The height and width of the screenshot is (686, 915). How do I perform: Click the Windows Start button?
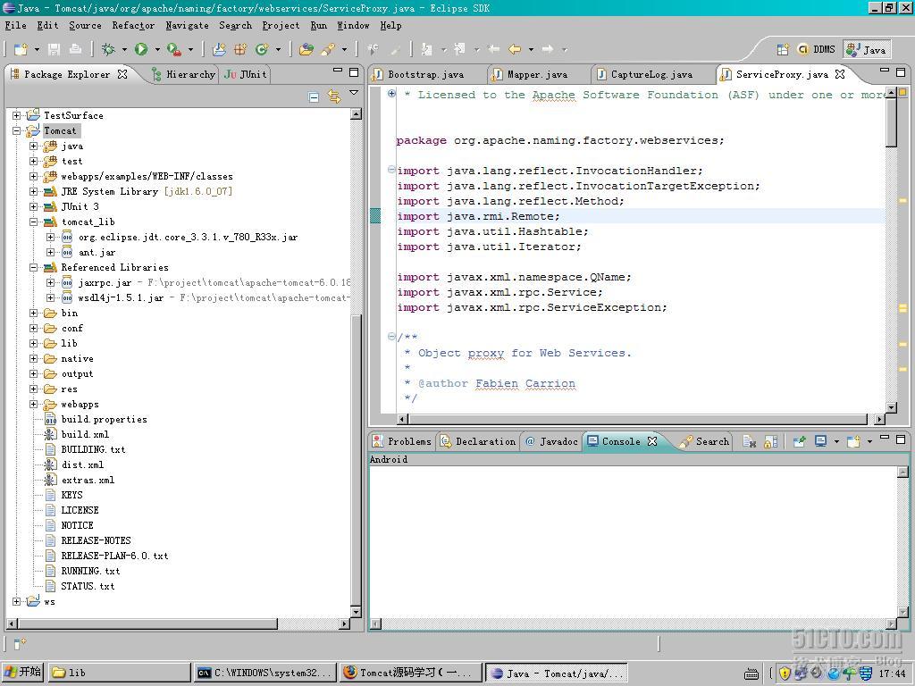tap(23, 673)
